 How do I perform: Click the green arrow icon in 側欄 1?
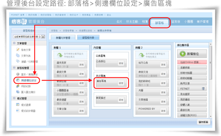pyautogui.click(x=60, y=55)
